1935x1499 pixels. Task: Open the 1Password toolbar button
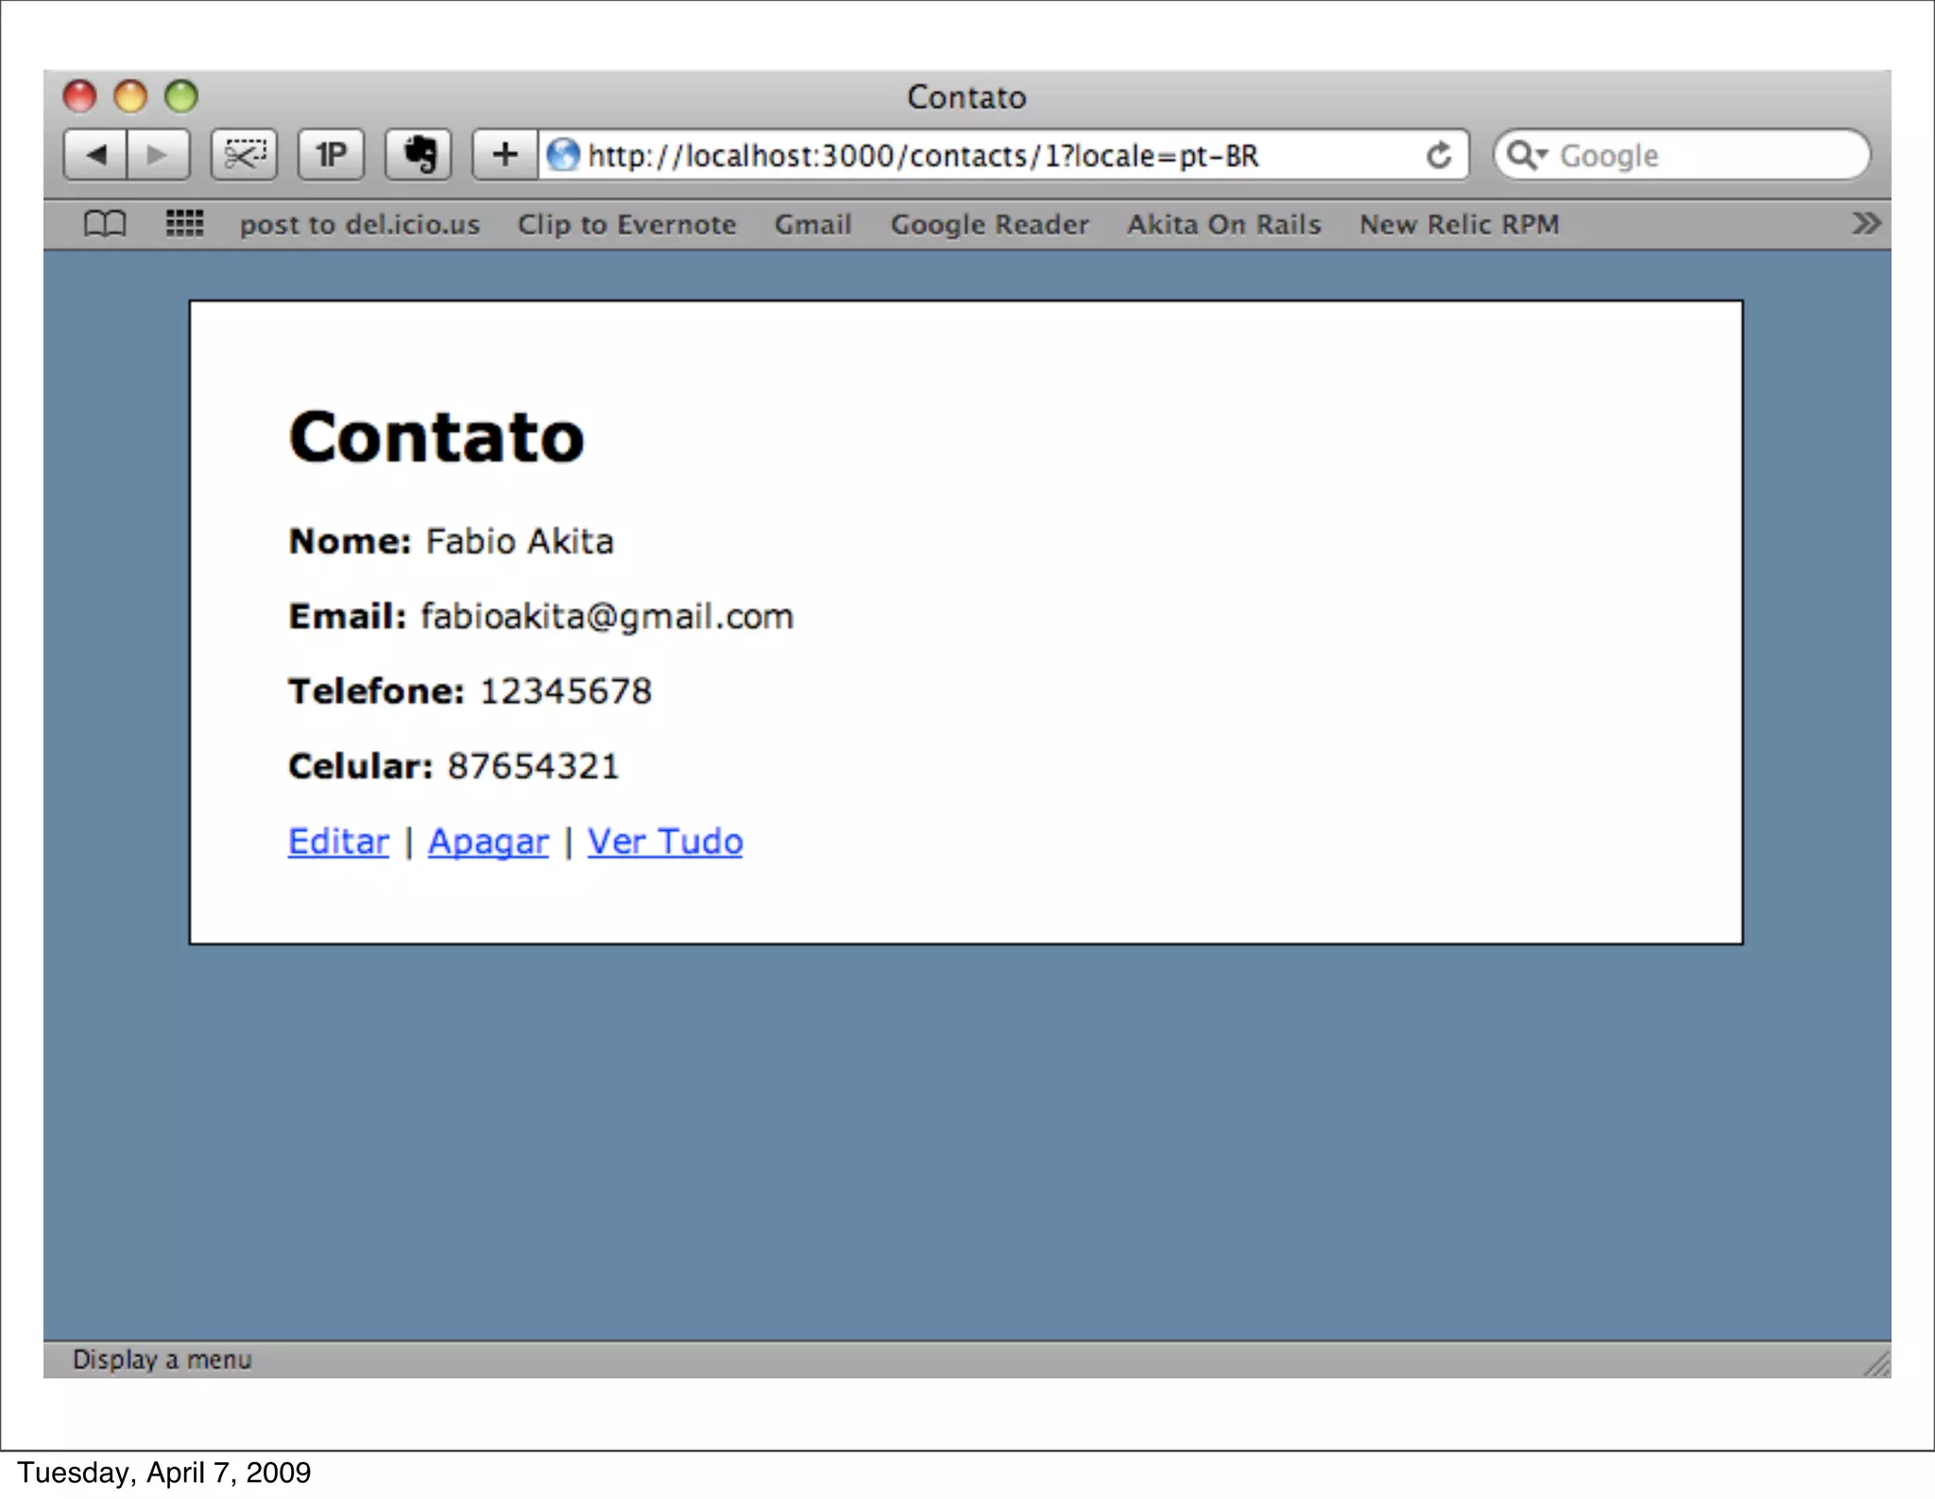[x=331, y=154]
